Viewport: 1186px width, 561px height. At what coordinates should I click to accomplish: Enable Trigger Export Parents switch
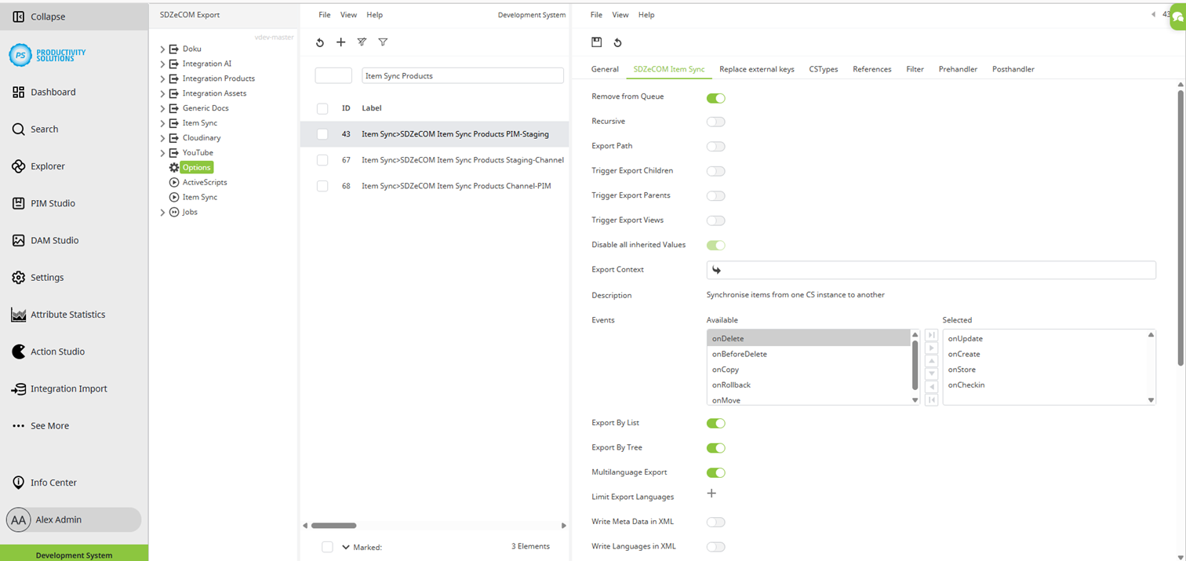(715, 195)
